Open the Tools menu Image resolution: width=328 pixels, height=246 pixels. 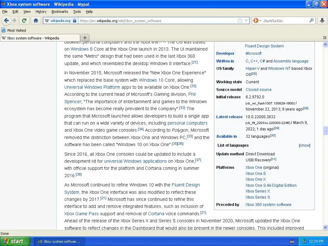77,12
